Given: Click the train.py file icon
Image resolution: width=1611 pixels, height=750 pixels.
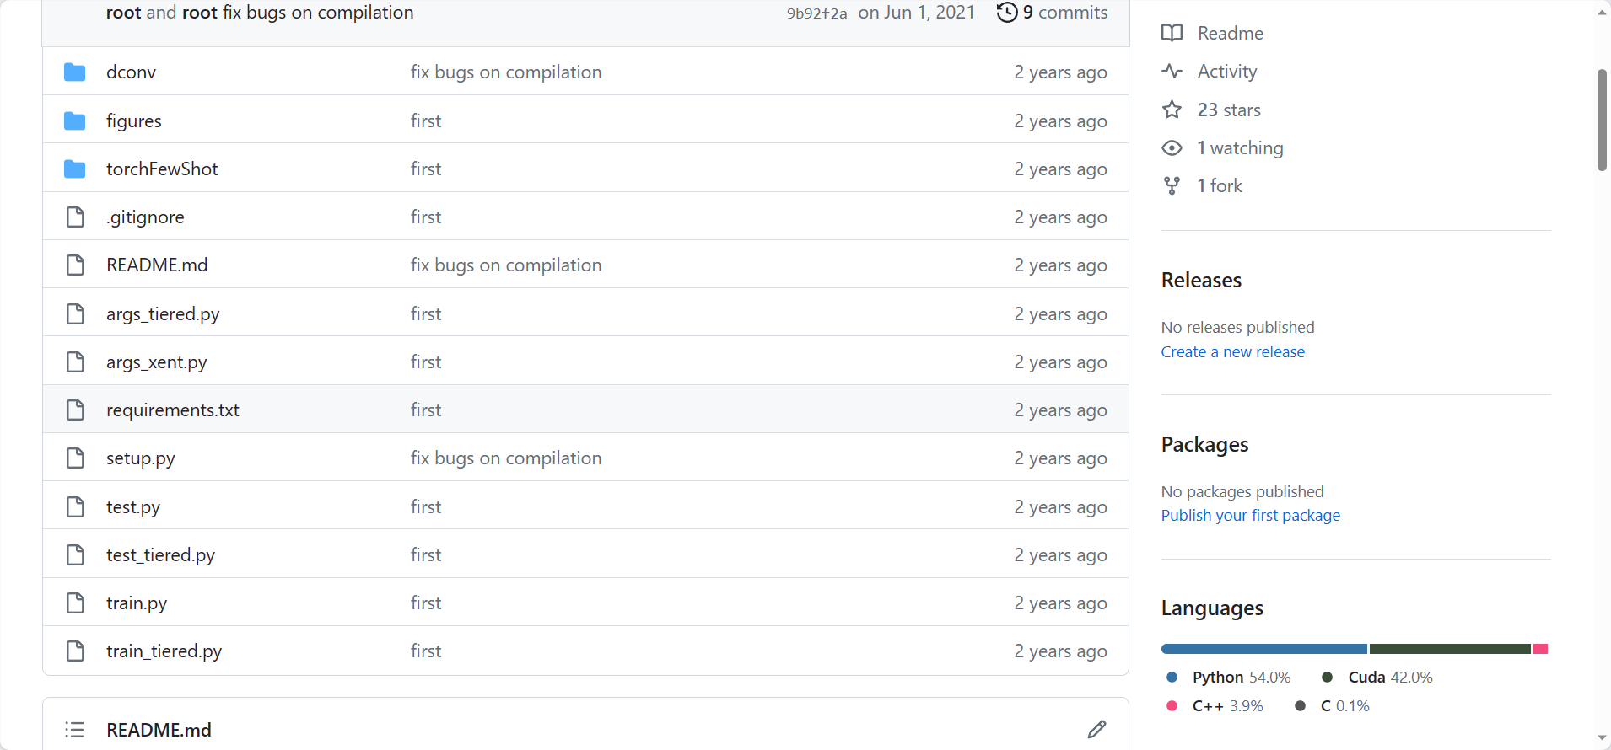Looking at the screenshot, I should (75, 603).
